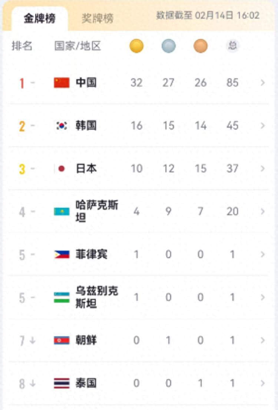Open the chevron on 朝鲜 row
This screenshot has width=278, height=410.
point(262,340)
